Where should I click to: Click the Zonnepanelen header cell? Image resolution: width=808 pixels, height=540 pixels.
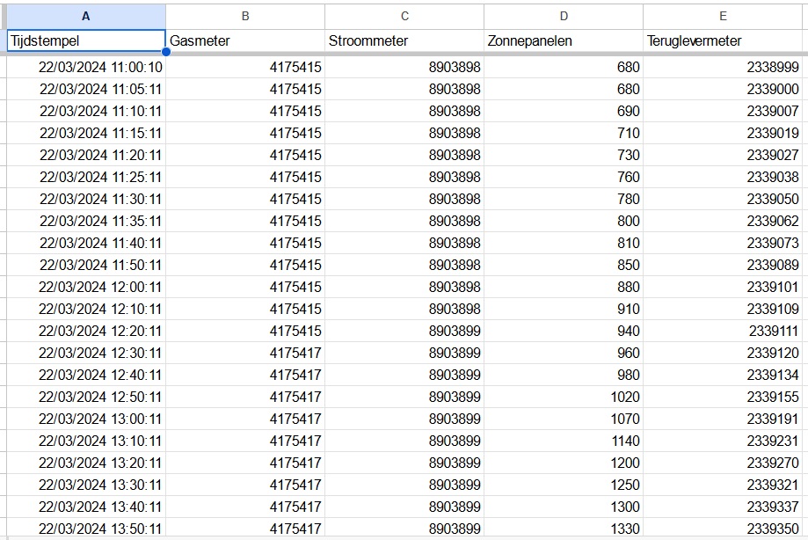pos(564,40)
